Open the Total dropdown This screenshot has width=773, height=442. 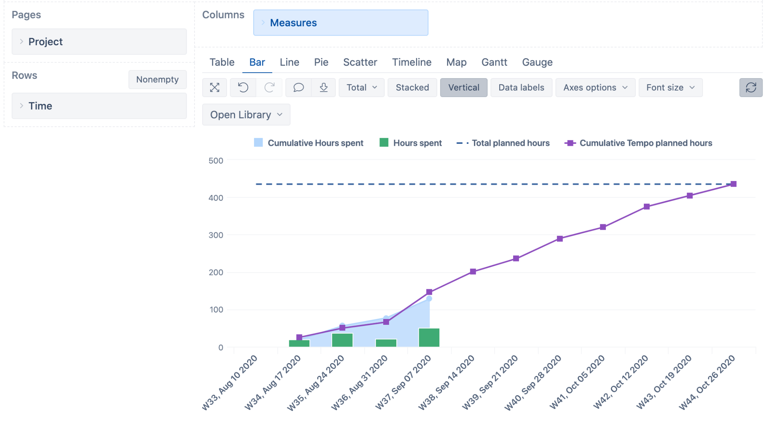pos(361,87)
